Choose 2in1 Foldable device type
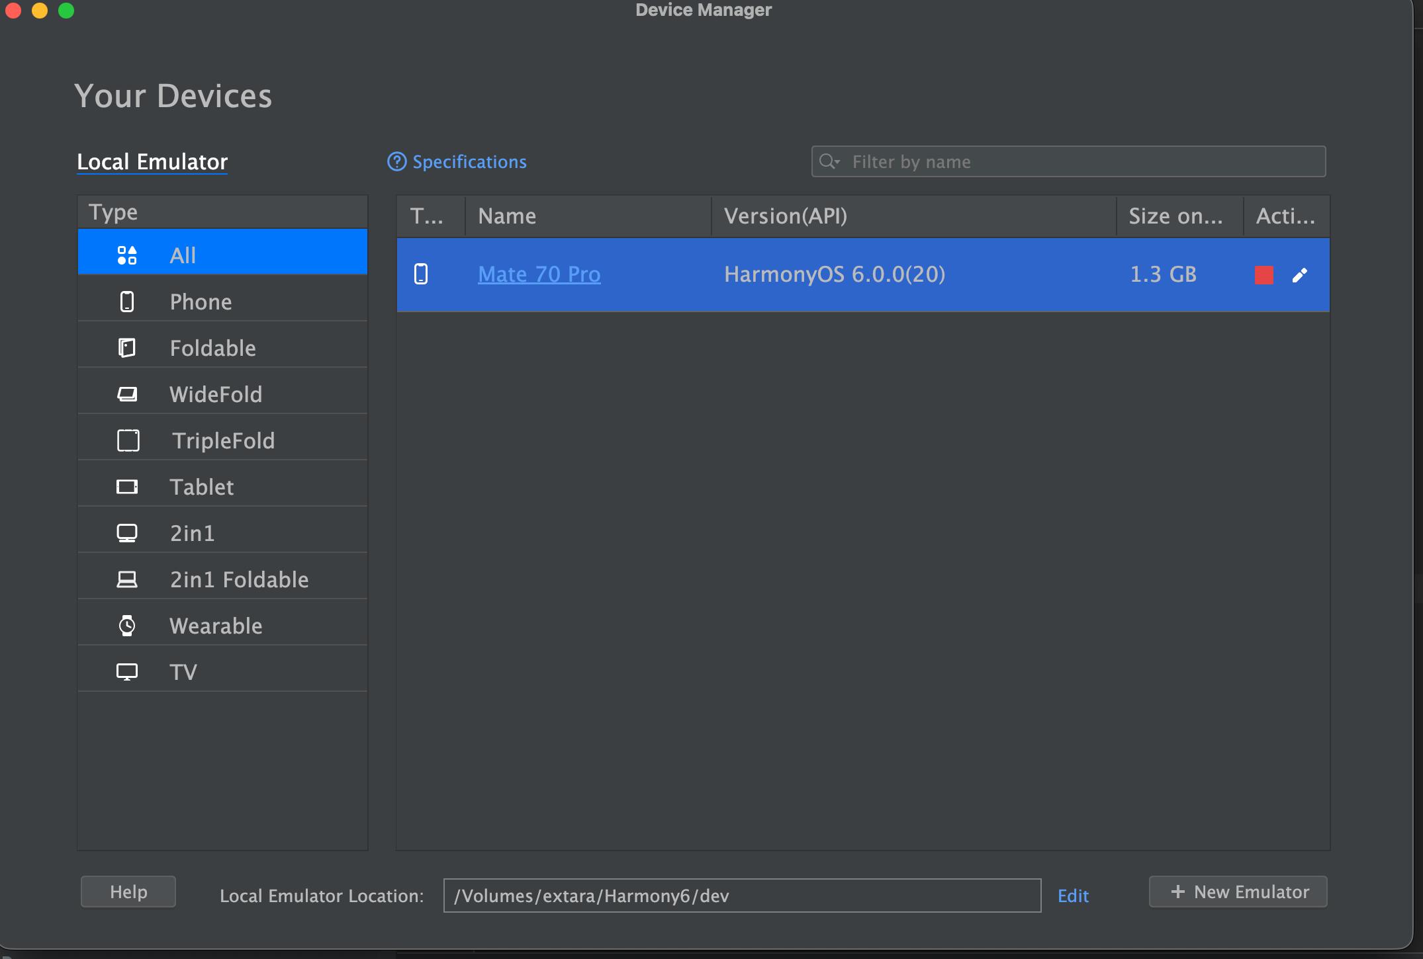 pyautogui.click(x=239, y=579)
